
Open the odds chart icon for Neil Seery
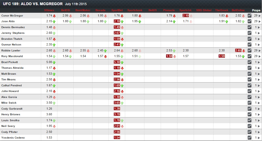pyautogui.click(x=250, y=126)
